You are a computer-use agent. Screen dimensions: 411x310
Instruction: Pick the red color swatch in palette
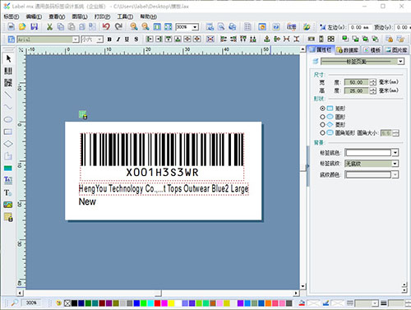(157, 303)
